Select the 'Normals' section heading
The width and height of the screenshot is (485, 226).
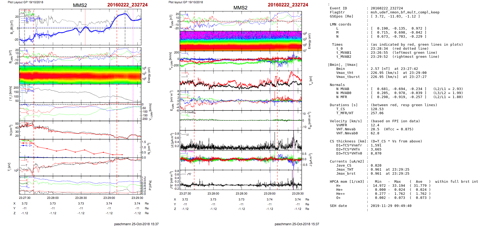[x=337, y=85]
